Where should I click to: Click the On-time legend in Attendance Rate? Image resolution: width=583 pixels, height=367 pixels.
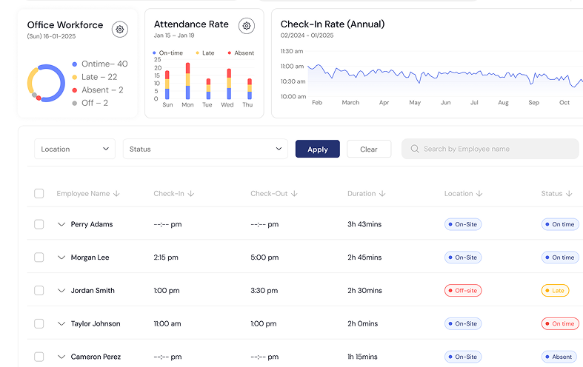point(167,53)
